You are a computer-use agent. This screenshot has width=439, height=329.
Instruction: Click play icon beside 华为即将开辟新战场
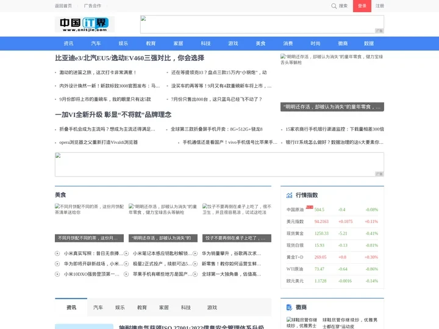click(x=57, y=264)
